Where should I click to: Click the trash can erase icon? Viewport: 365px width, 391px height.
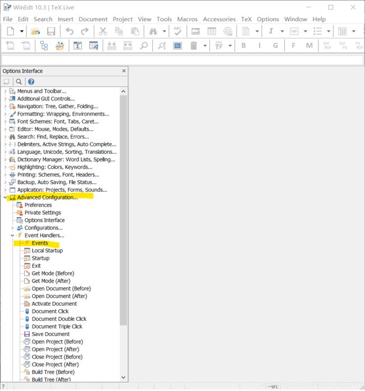coord(194,45)
